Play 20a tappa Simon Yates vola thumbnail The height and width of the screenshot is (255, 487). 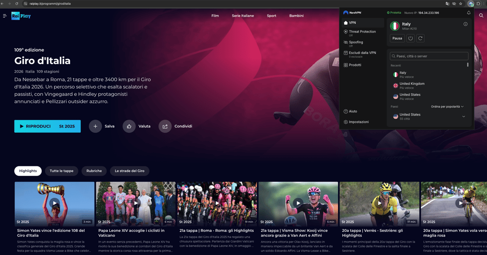pos(454,203)
